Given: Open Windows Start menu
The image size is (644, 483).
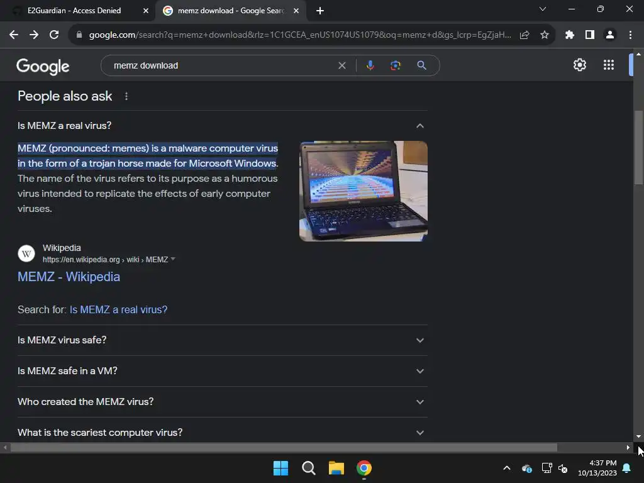Looking at the screenshot, I should [x=281, y=468].
